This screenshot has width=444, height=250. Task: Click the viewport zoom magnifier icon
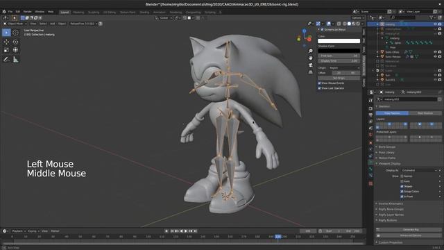coord(311,51)
